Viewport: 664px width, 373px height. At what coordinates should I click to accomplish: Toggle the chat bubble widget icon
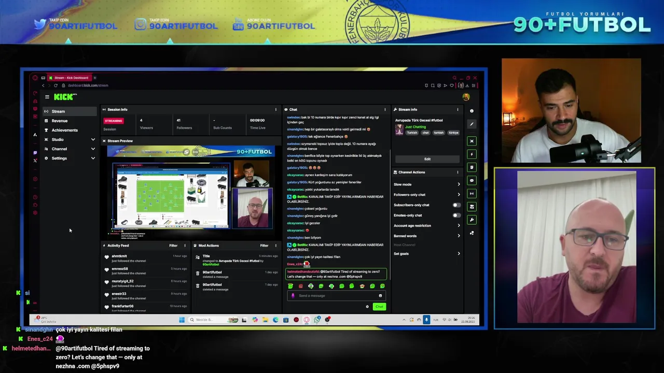click(472, 180)
